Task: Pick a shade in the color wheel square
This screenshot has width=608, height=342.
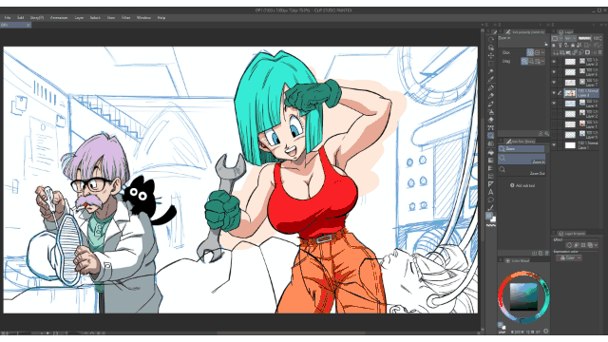Action: click(x=523, y=296)
